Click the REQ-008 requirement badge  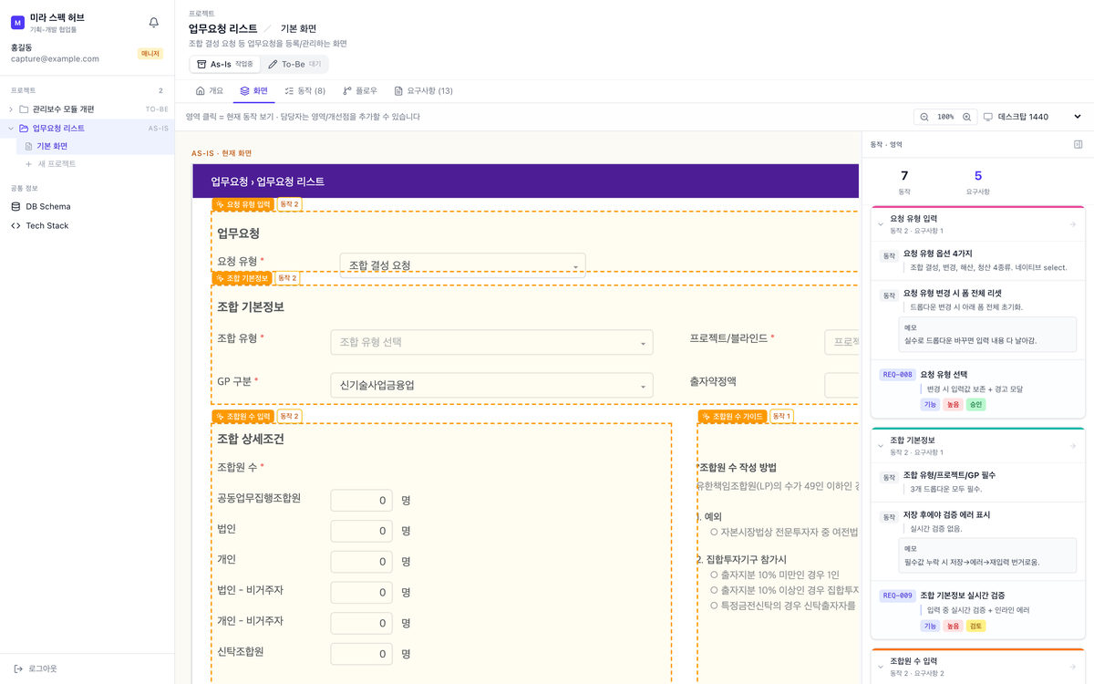point(897,375)
